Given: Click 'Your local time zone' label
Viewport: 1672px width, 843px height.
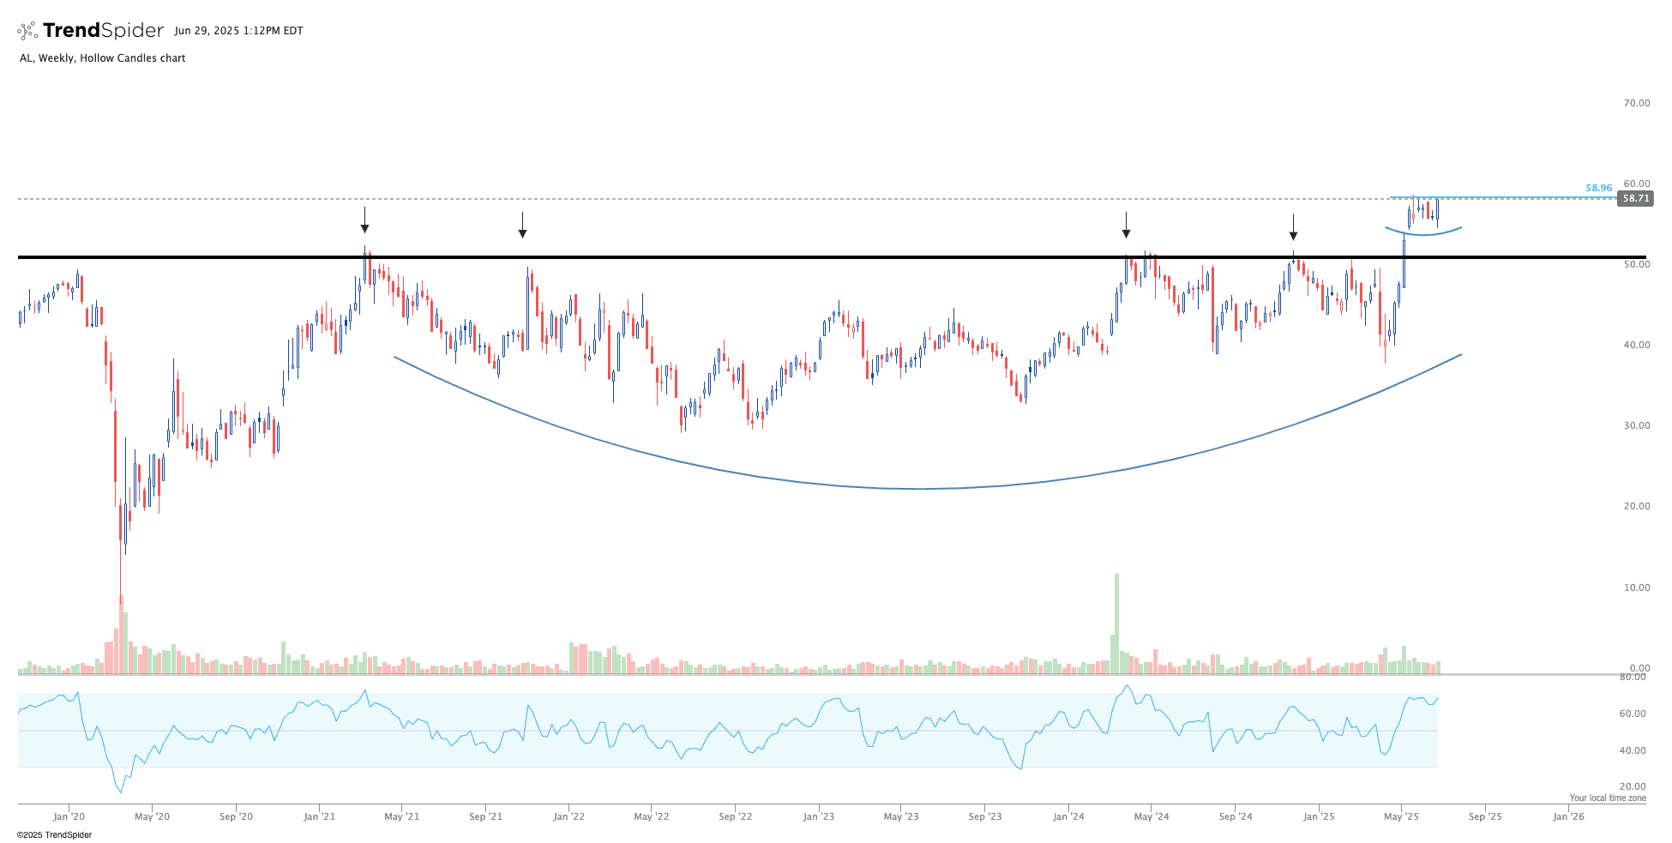Looking at the screenshot, I should coord(1608,798).
